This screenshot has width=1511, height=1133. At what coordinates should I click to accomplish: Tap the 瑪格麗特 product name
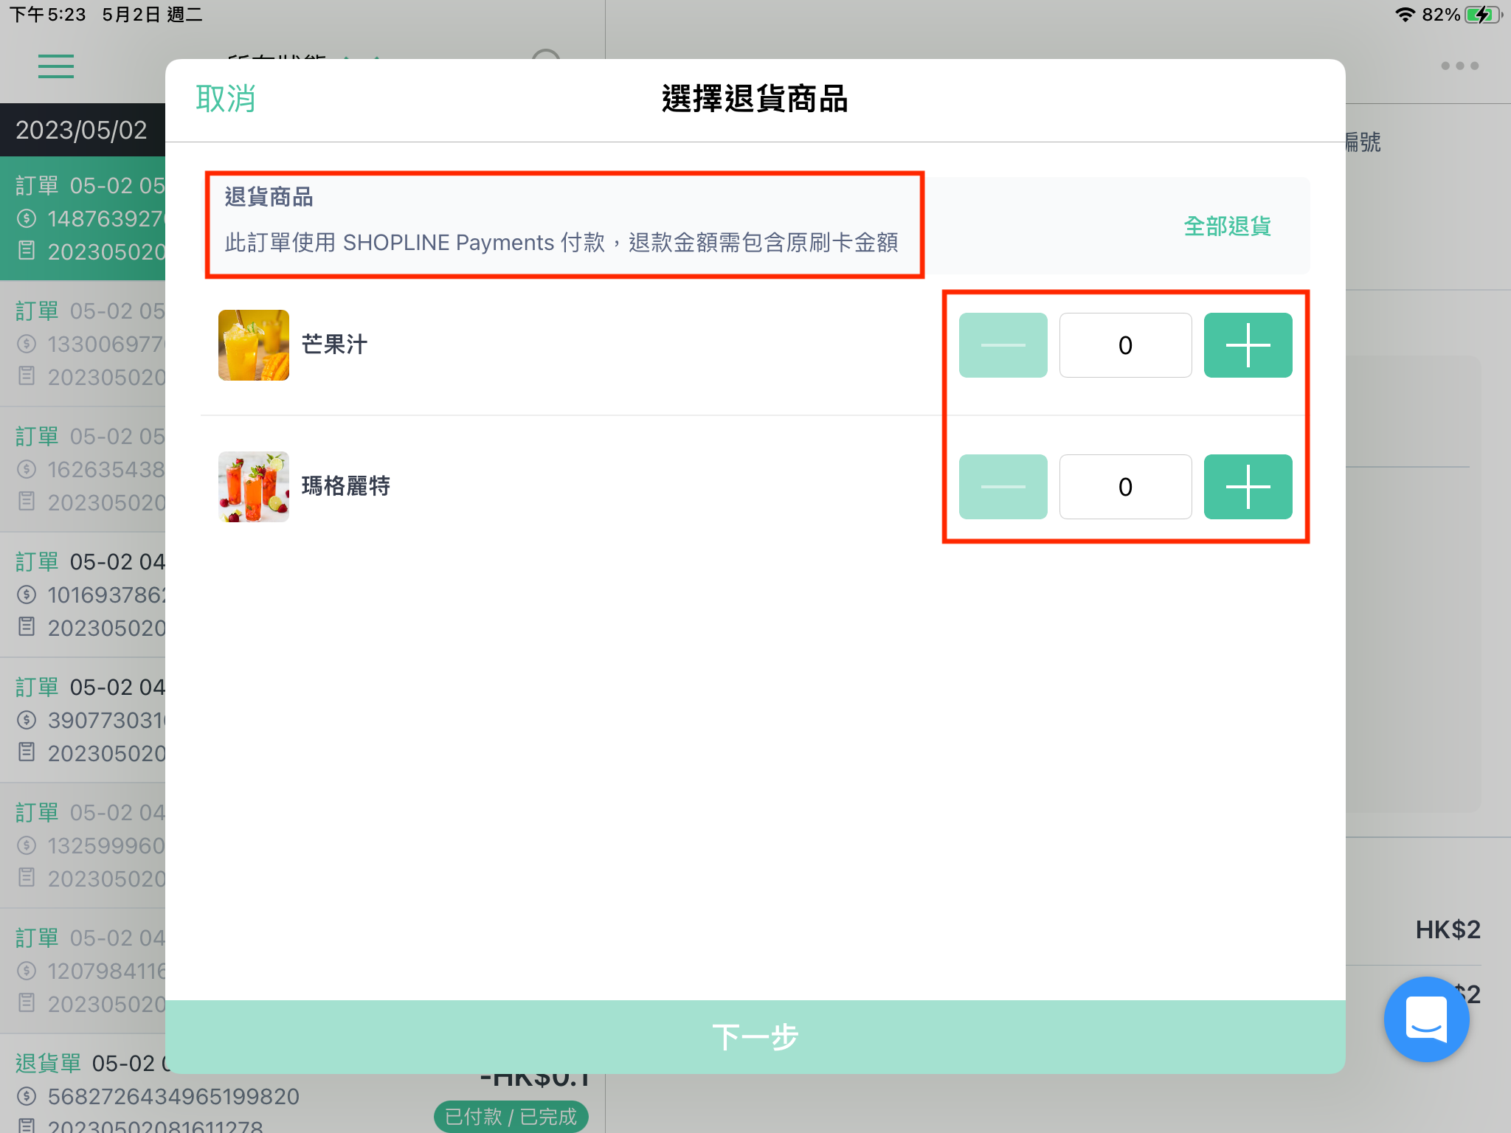tap(345, 486)
